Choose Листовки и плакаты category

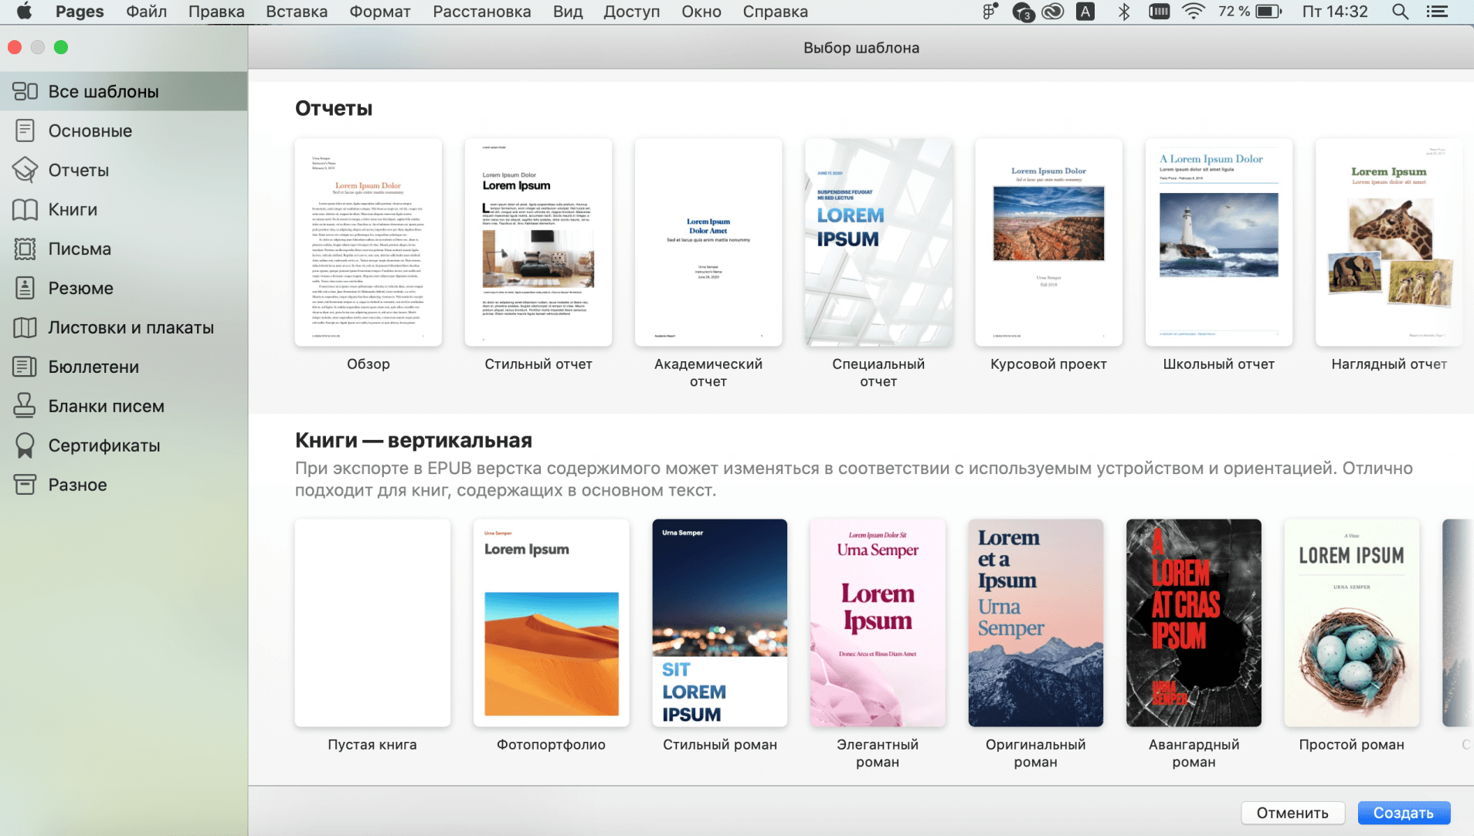(131, 327)
